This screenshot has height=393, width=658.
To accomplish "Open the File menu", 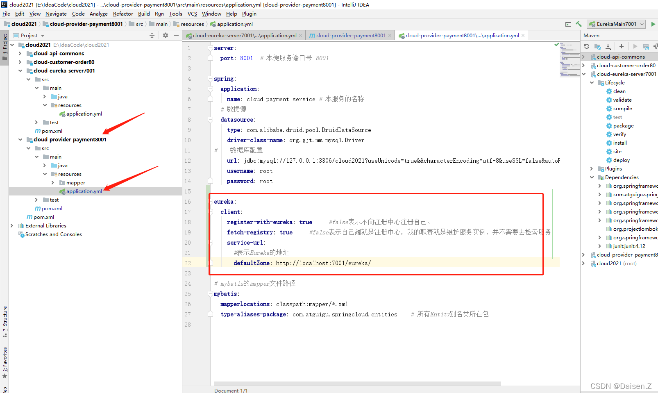I will click(x=6, y=14).
